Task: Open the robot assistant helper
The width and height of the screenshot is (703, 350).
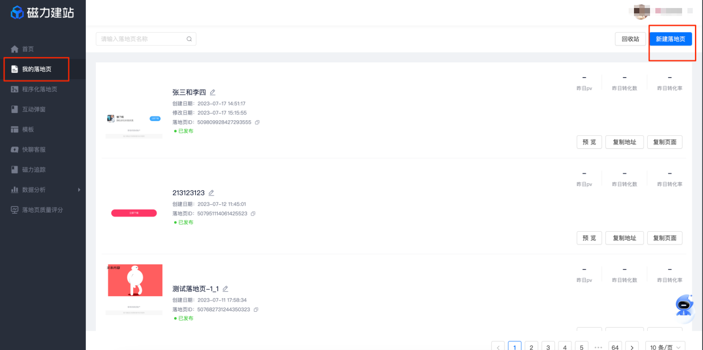Action: point(684,305)
